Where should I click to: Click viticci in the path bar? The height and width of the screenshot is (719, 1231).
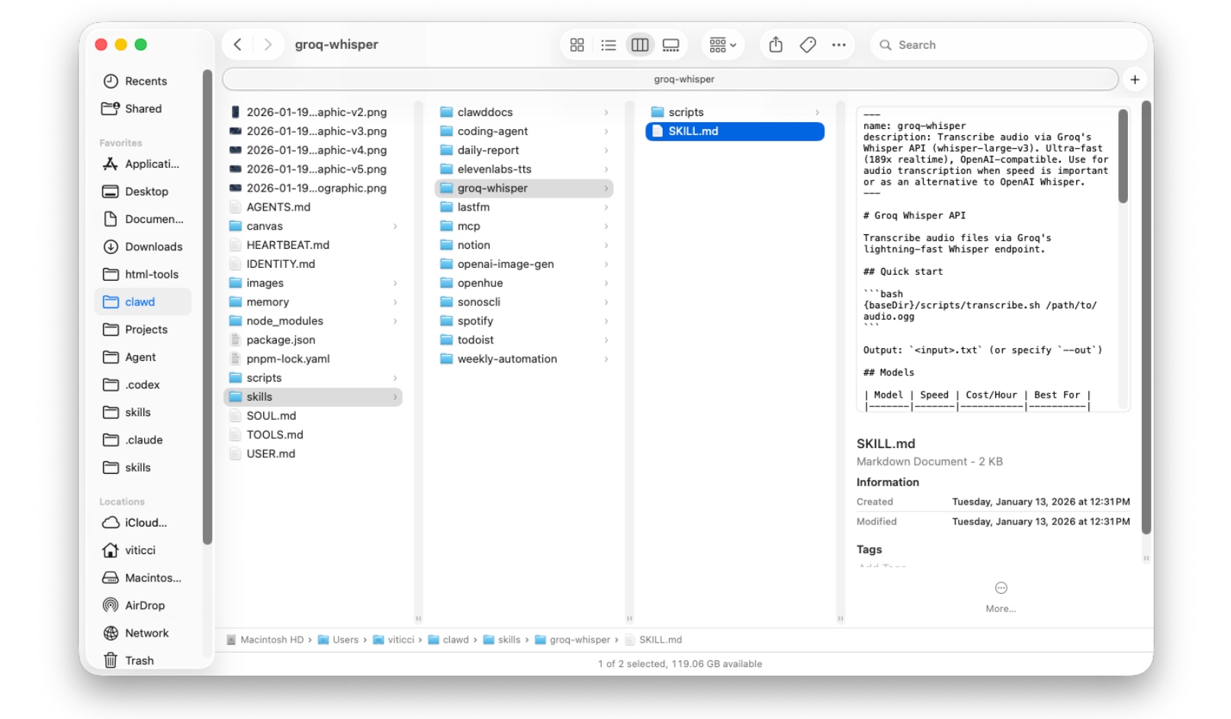[394, 640]
